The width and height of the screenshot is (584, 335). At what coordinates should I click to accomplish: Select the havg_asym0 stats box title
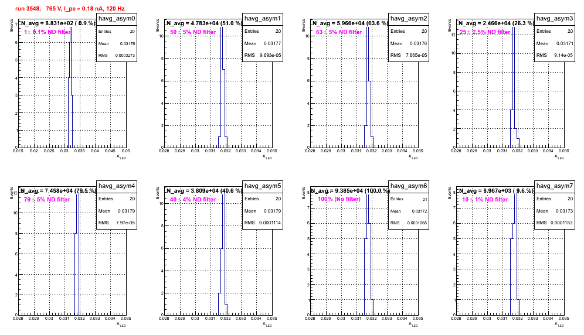[117, 18]
